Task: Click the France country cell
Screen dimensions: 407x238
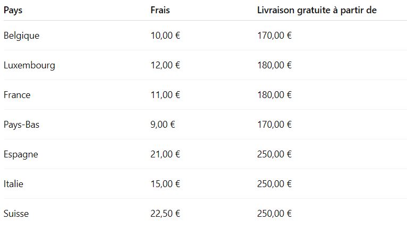Action: click(17, 95)
